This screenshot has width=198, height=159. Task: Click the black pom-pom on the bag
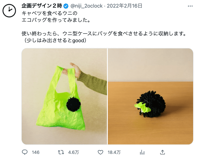(x=73, y=104)
